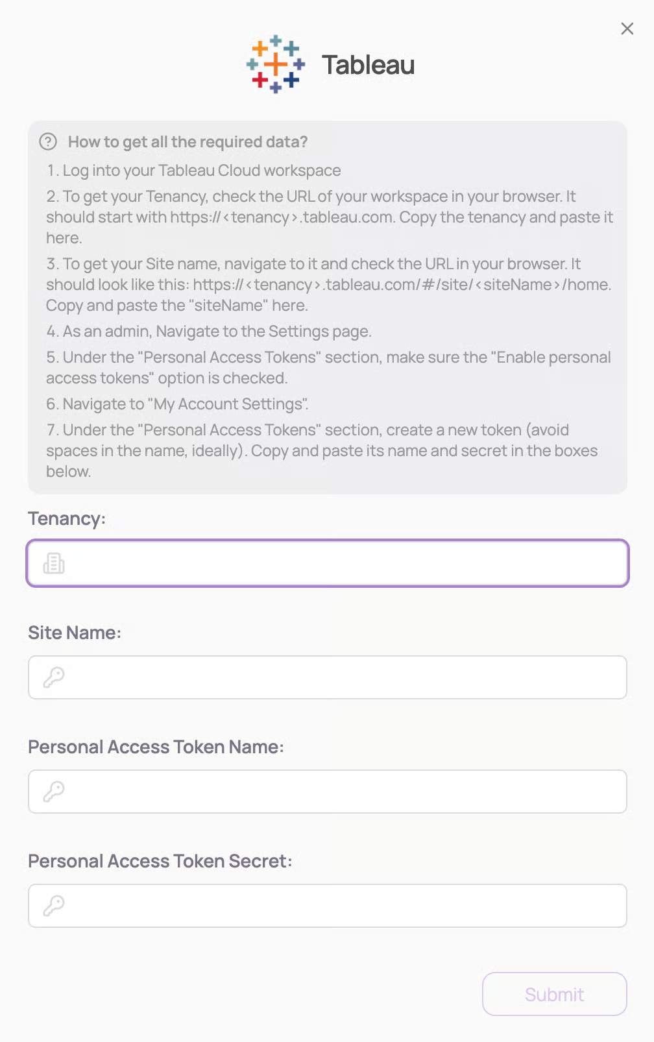
Task: Click the building icon in Tenancy field
Action: pos(54,563)
